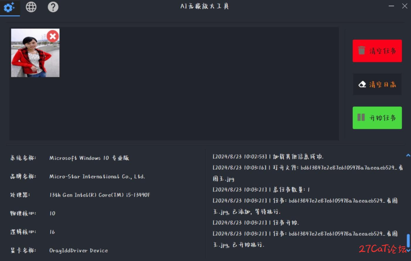This screenshot has height=261, width=411.
Task: Open the settings gear tab
Action: pyautogui.click(x=9, y=7)
